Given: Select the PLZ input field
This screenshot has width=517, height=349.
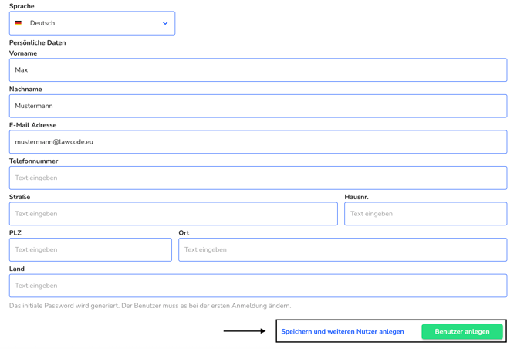Looking at the screenshot, I should (x=90, y=249).
